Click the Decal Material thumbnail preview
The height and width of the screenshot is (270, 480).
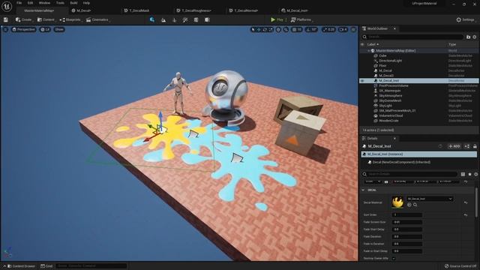(x=397, y=202)
